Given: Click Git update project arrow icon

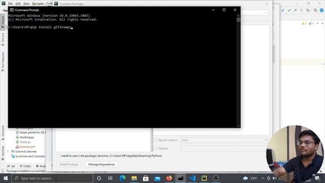Looking at the screenshot, I should pyautogui.click(x=283, y=10).
